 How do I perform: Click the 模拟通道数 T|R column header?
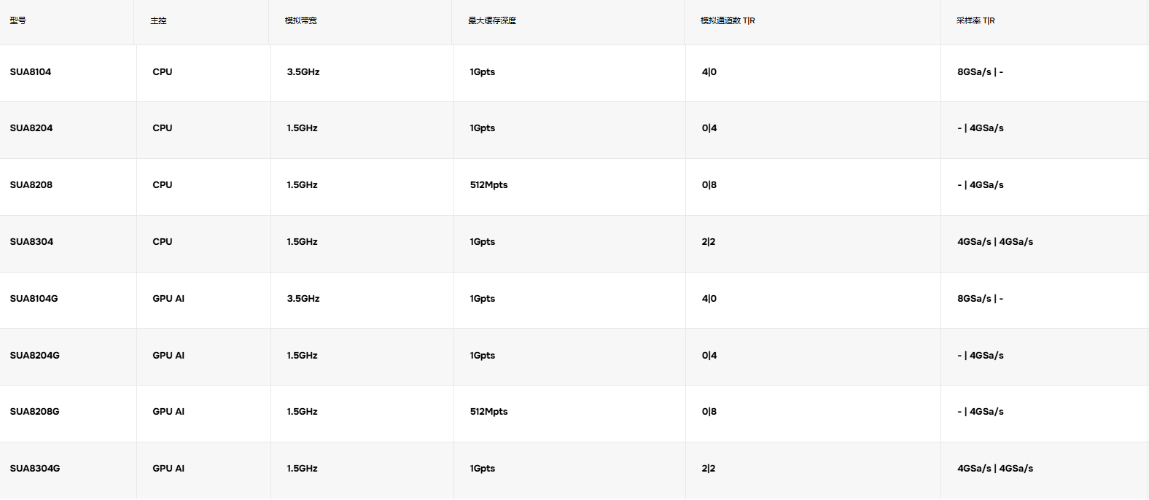point(728,20)
